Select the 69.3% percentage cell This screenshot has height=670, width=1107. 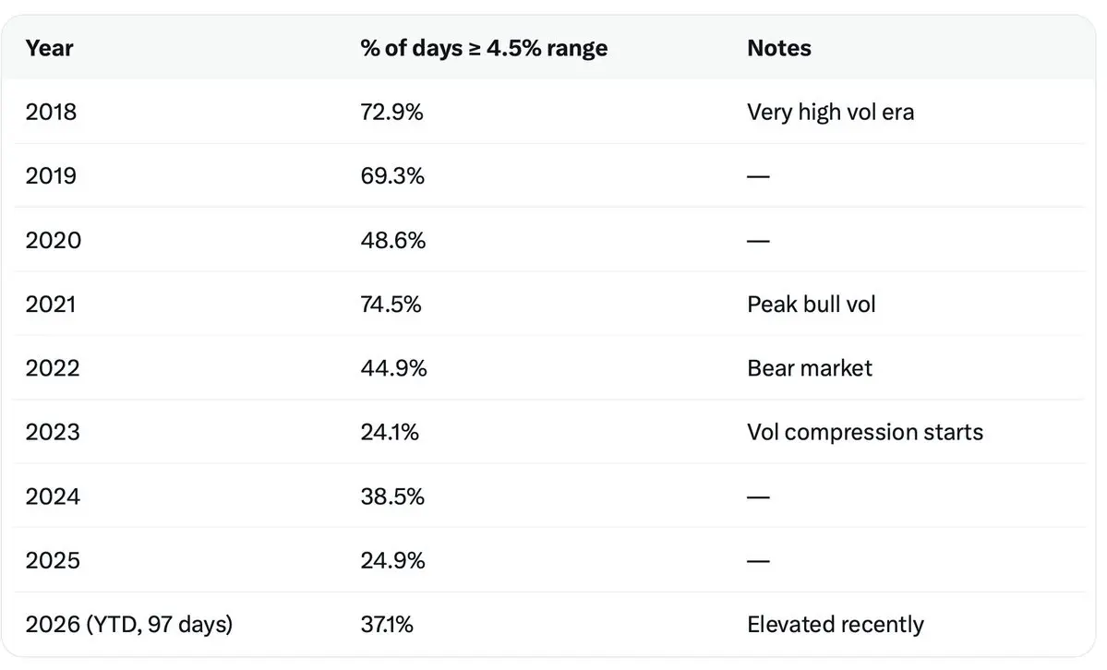click(392, 176)
